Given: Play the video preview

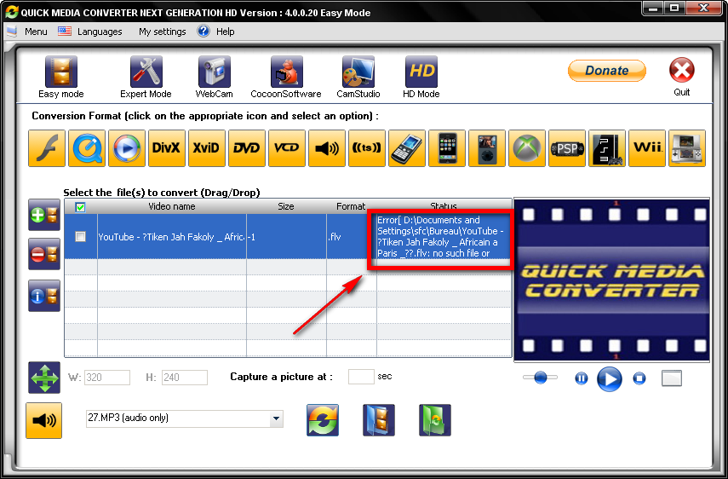Looking at the screenshot, I should pyautogui.click(x=609, y=379).
